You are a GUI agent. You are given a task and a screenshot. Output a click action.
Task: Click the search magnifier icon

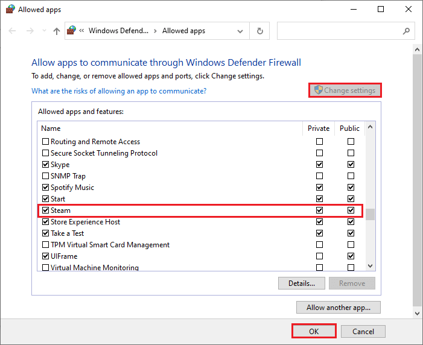(406, 31)
